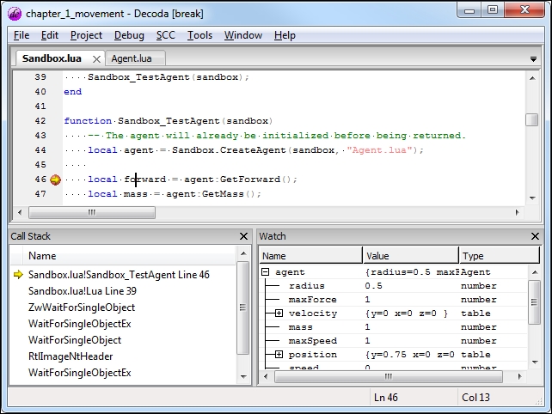Click the Value column header in Watch
The image size is (552, 414).
[410, 256]
